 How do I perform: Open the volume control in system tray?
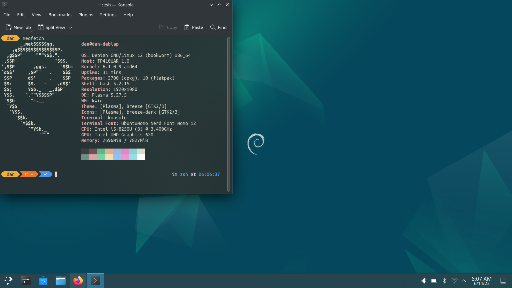pyautogui.click(x=424, y=281)
